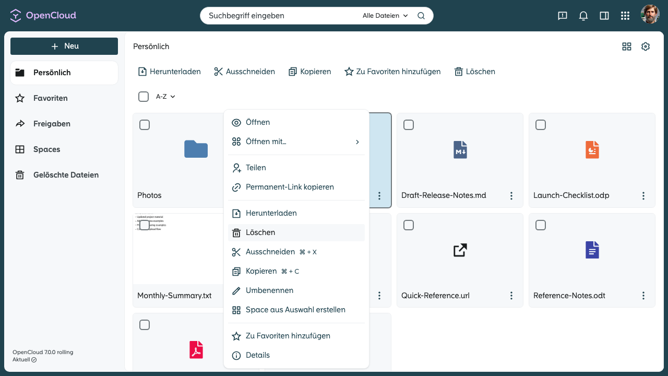
Task: Choose Space aus Auswahl erstellen
Action: click(296, 310)
